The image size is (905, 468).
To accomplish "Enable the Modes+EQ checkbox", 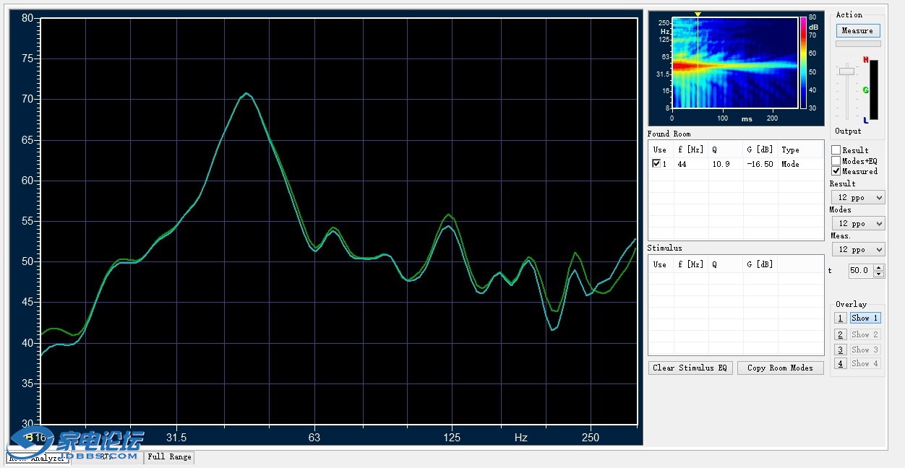I will [x=836, y=161].
